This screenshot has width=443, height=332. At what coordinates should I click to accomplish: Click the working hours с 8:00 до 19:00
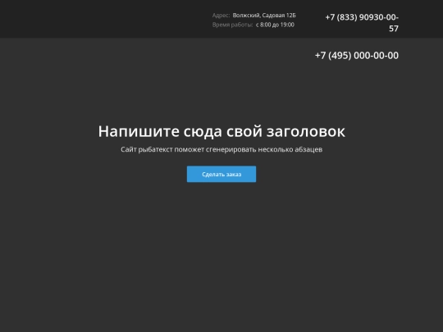click(x=275, y=25)
